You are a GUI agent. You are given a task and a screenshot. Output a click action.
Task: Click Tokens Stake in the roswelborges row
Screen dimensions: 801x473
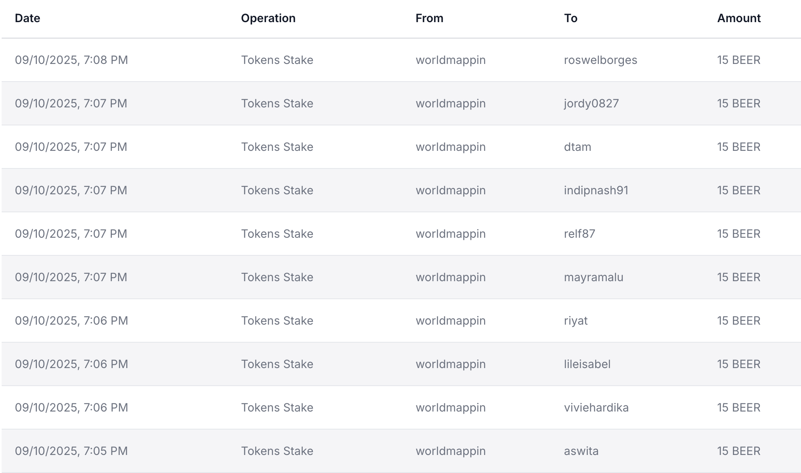[277, 60]
